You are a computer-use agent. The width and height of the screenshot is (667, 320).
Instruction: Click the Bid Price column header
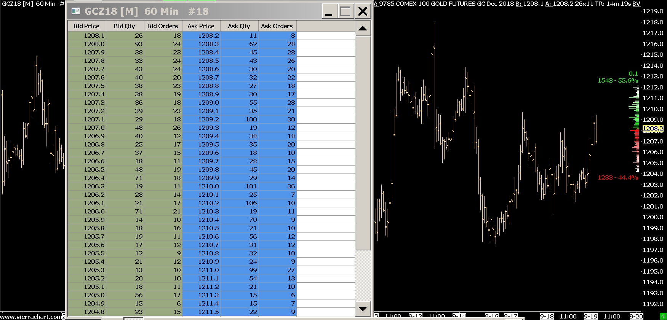tap(86, 26)
